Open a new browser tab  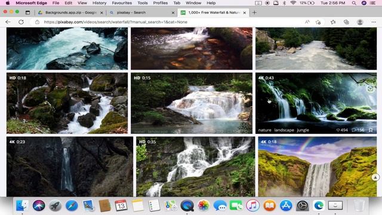click(x=254, y=13)
